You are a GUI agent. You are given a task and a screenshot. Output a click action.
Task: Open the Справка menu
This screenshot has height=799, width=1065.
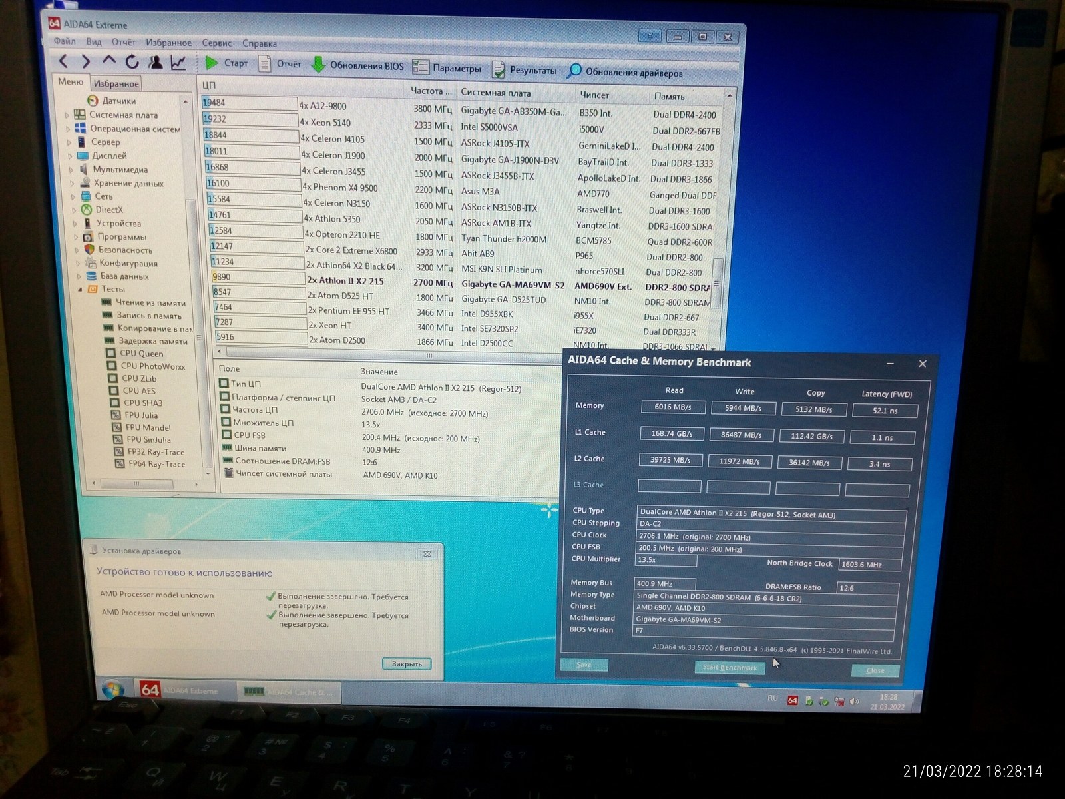point(260,44)
